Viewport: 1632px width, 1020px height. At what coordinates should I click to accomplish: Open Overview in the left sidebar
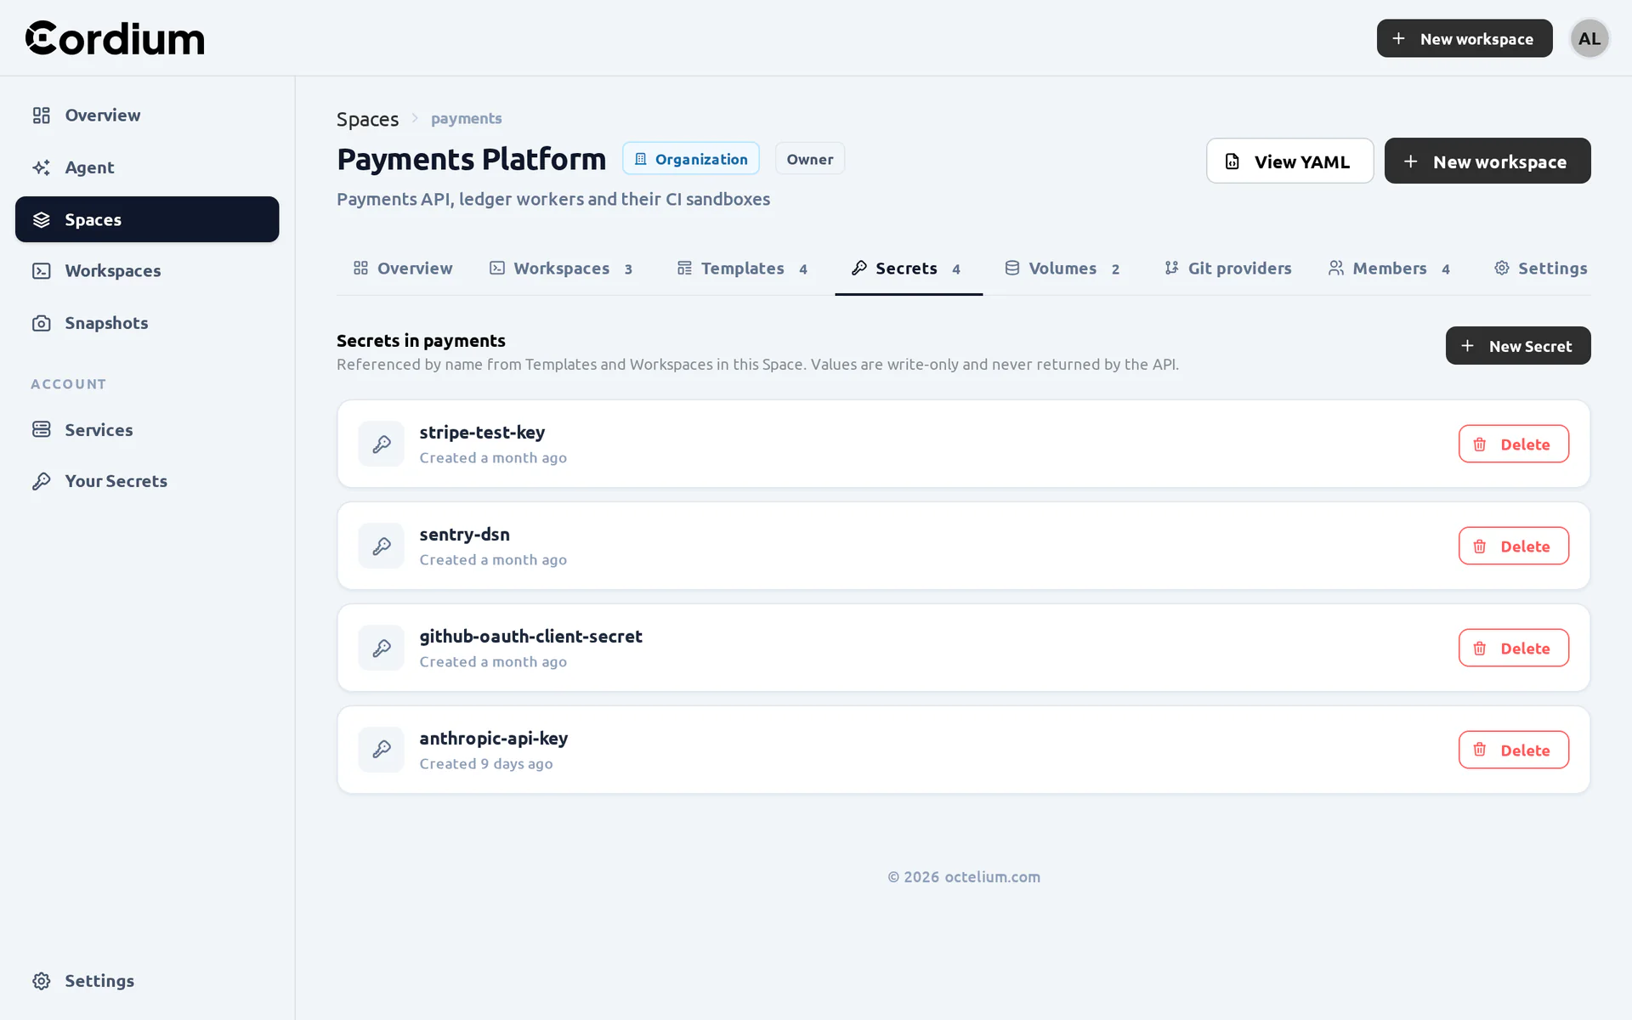tap(147, 115)
